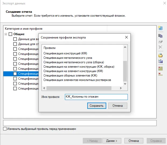Check the highlighted Спецификация row checkbox
The width and height of the screenshot is (167, 145).
[15, 74]
